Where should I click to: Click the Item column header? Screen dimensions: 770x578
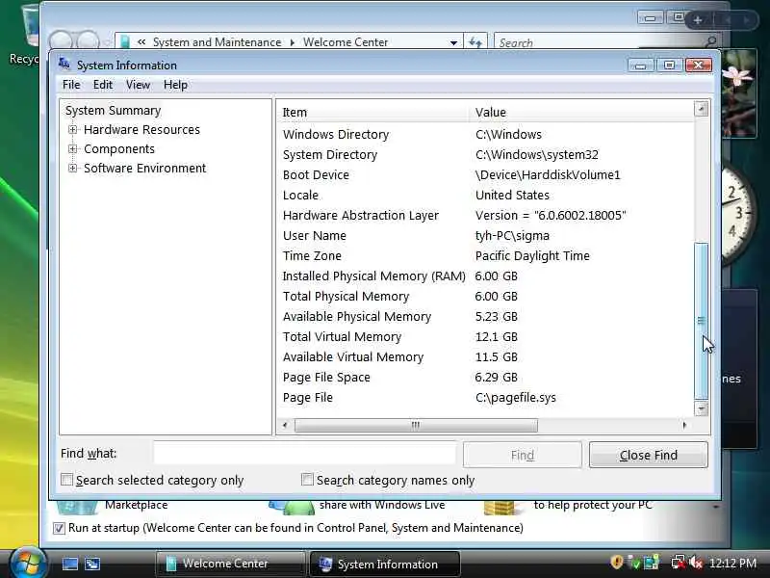[373, 112]
